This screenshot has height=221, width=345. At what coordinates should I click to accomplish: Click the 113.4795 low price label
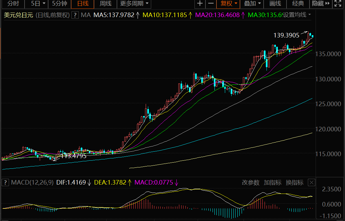click(73, 156)
